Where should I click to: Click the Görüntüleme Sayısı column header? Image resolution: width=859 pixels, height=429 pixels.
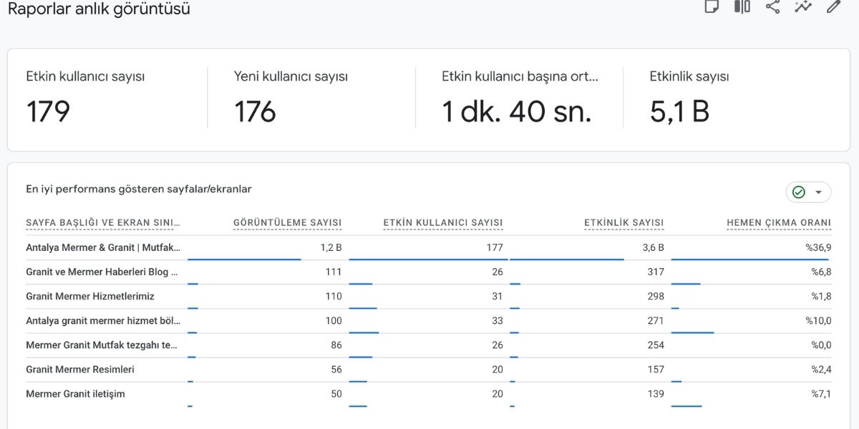tap(287, 223)
